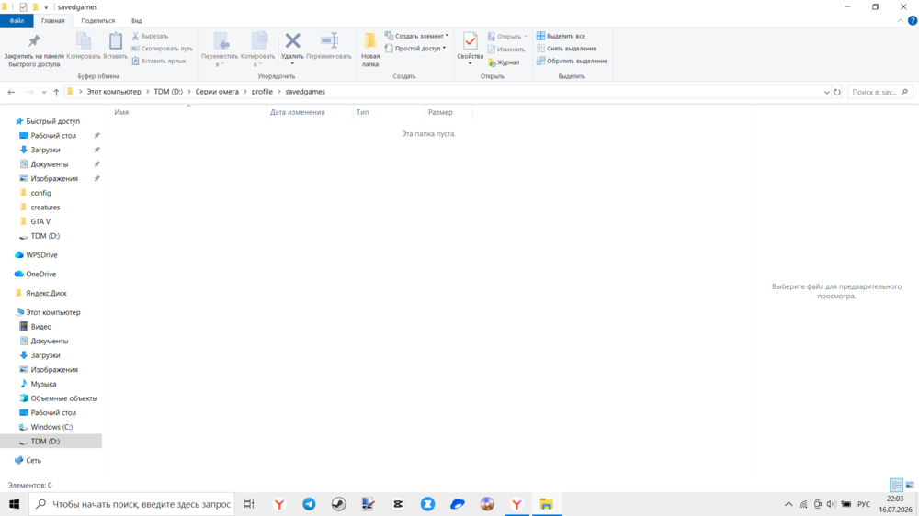Click the search field Поиск в: sav...
919x516 pixels.
click(x=879, y=92)
